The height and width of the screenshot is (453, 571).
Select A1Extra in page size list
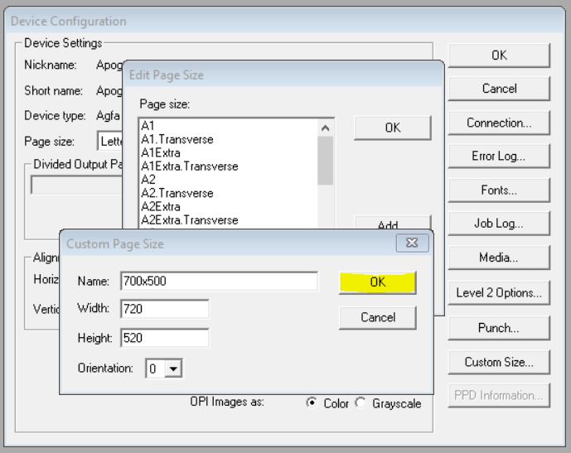[229, 152]
